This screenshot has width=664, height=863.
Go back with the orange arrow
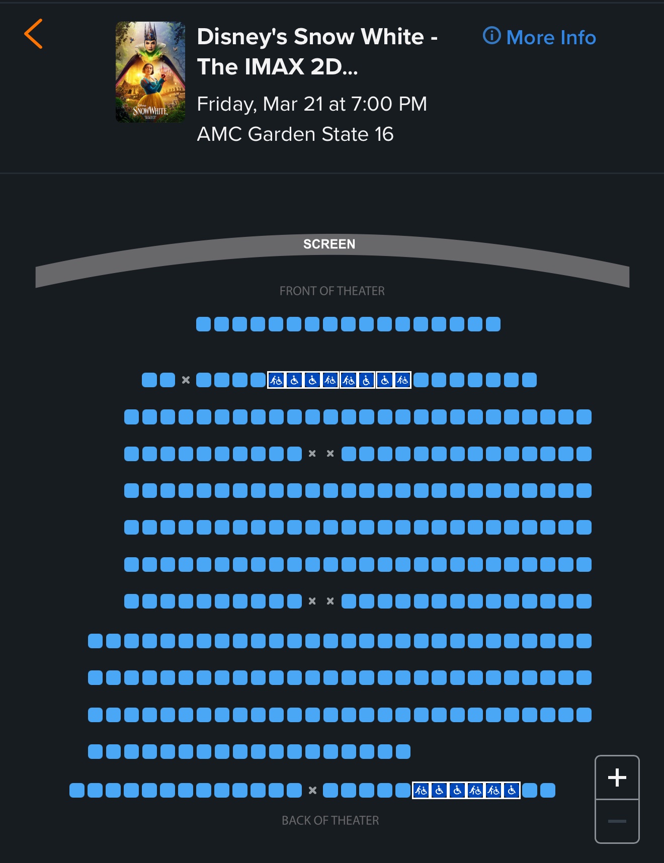coord(34,34)
